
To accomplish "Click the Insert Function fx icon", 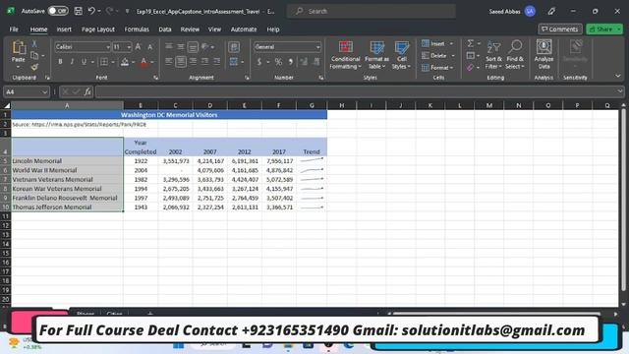I will [87, 91].
